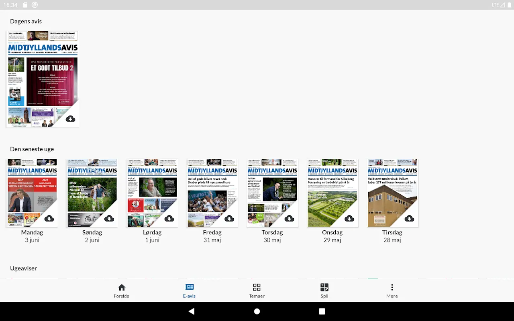
Task: Open the Lørdag newspaper cover thumbnail
Action: pyautogui.click(x=152, y=193)
